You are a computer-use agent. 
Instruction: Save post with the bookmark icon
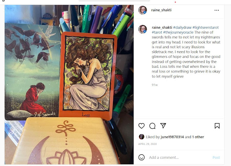coord(217,126)
